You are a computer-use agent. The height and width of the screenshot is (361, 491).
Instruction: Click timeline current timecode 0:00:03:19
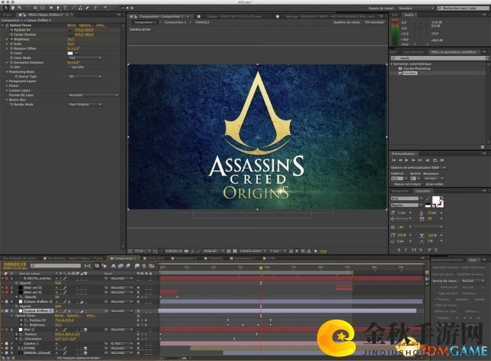(x=15, y=264)
